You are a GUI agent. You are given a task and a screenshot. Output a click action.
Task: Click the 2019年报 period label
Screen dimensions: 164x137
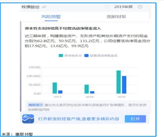[123, 7]
